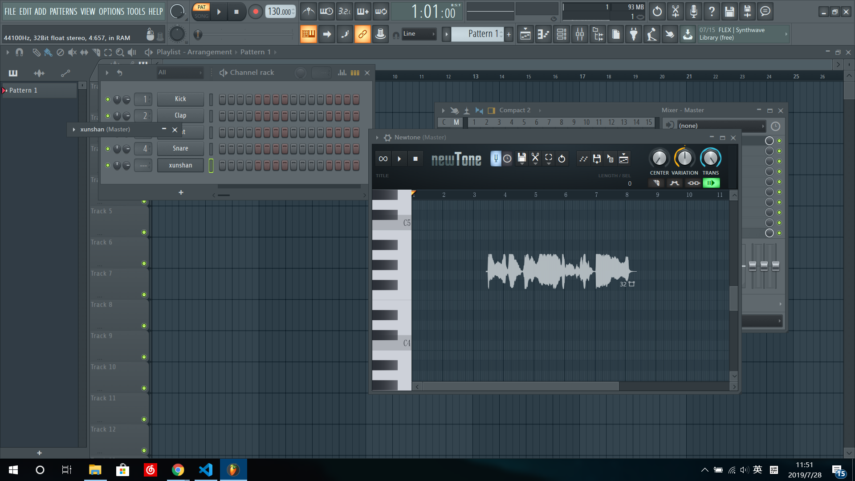Image resolution: width=855 pixels, height=481 pixels.
Task: Open the FILE menu
Action: [x=10, y=12]
